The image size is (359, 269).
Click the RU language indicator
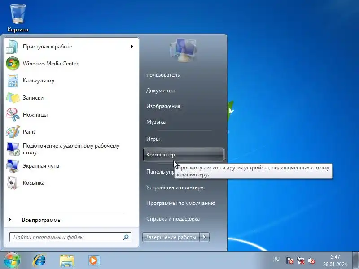(276, 259)
